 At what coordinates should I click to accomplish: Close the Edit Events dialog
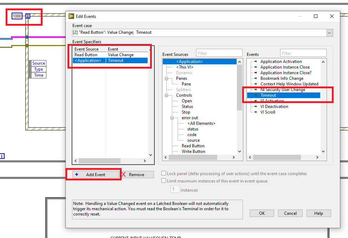tap(332, 16)
